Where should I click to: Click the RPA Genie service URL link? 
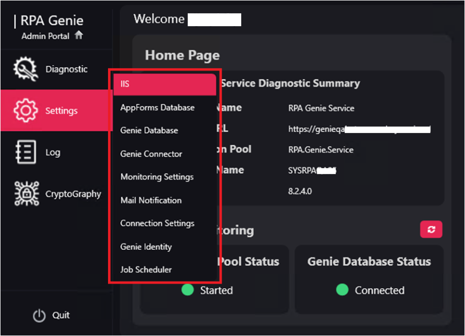(359, 129)
